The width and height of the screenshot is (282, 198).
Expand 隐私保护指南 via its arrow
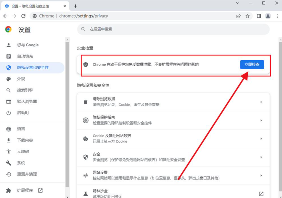click(x=261, y=120)
